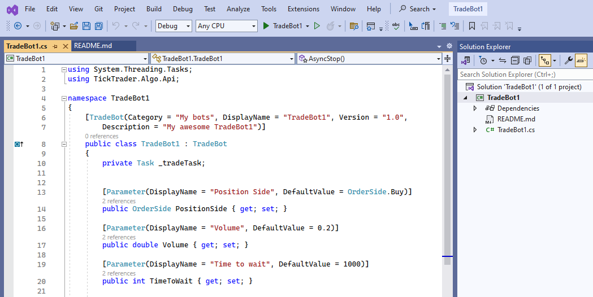
Task: Click the 0 references CodeLens link above line 8
Action: coord(102,136)
